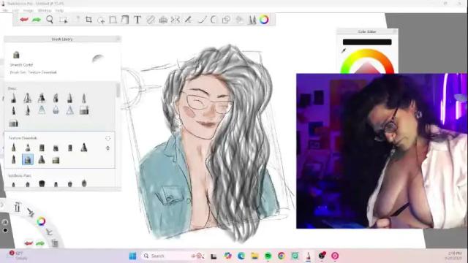The width and height of the screenshot is (468, 263).
Task: Toggle the Symmetry tool
Action: coord(175,20)
